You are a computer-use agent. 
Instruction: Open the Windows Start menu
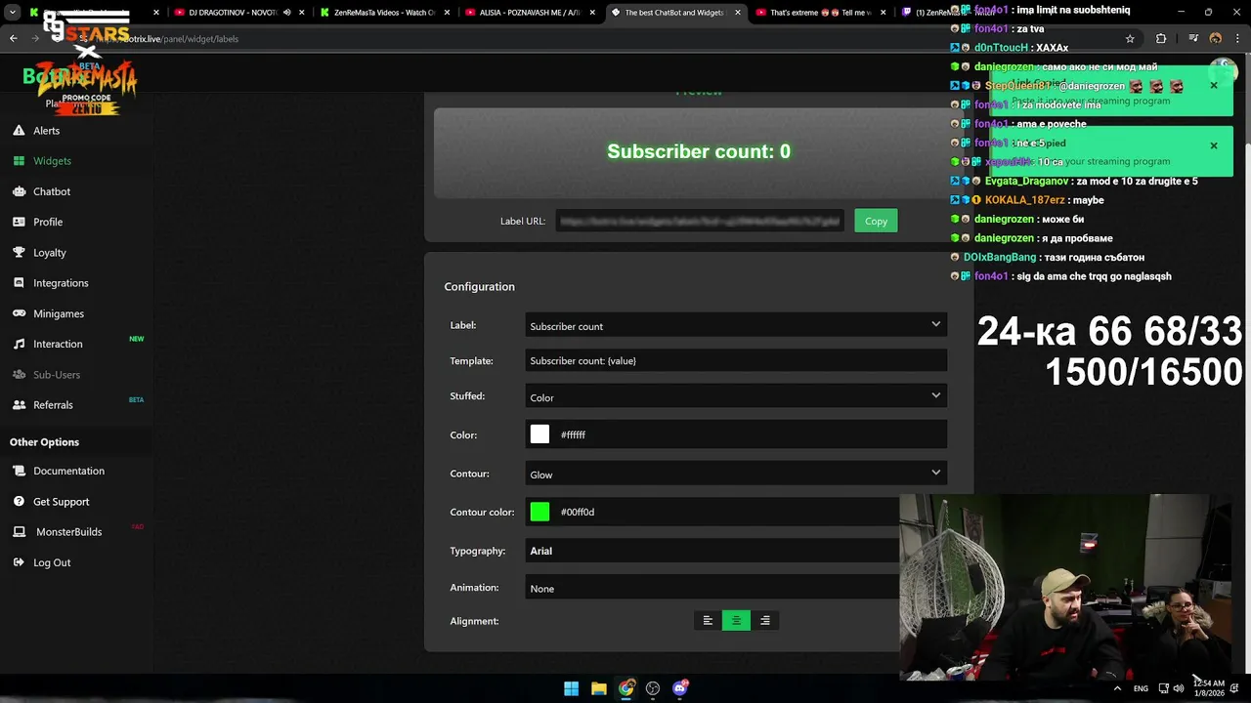[572, 688]
